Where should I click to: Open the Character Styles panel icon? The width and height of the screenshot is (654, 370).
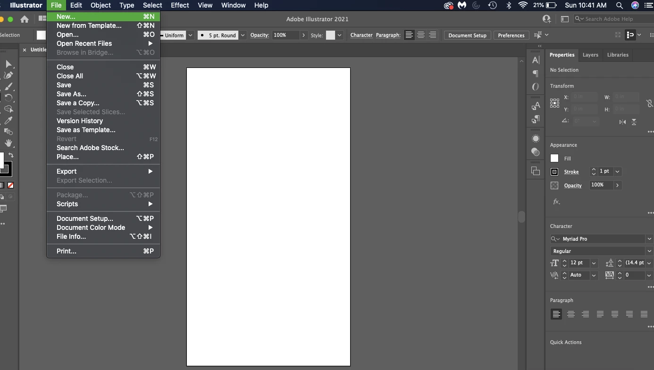[x=536, y=106]
